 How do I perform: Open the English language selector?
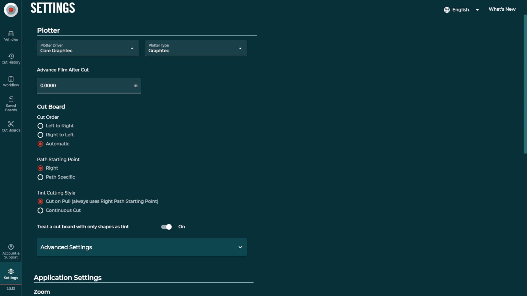pyautogui.click(x=461, y=10)
